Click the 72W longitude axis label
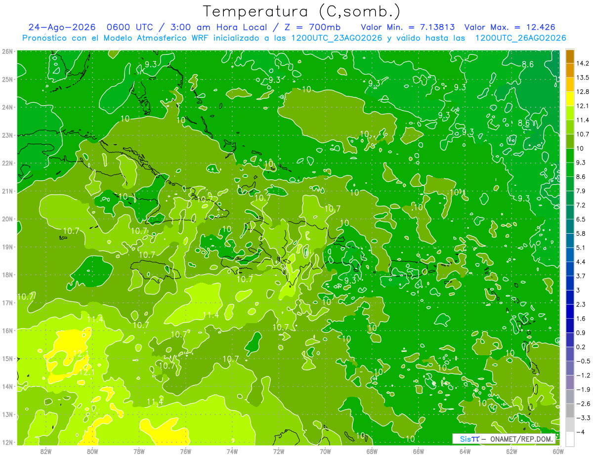Screen dimensions: 593x458 279,451
